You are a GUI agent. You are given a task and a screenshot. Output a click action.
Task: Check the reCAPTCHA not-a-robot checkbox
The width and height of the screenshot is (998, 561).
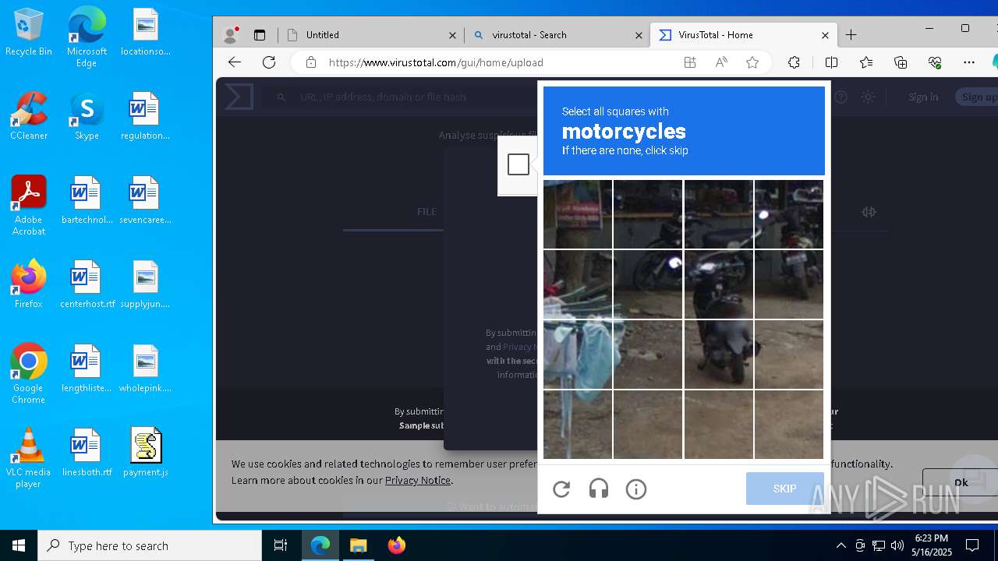tap(518, 164)
